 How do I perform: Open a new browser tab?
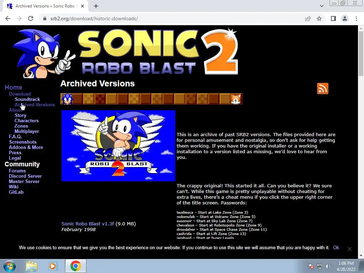pos(96,6)
